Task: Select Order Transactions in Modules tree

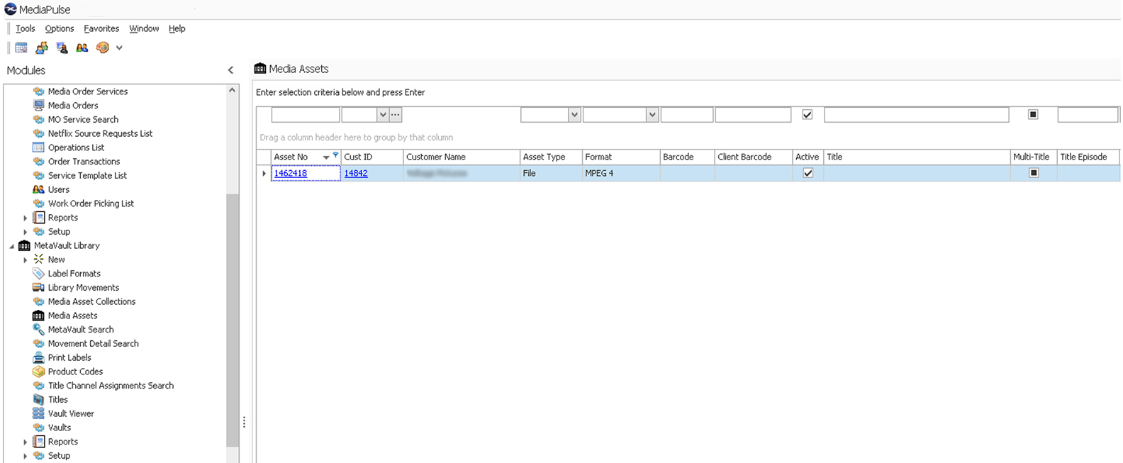Action: pyautogui.click(x=84, y=162)
